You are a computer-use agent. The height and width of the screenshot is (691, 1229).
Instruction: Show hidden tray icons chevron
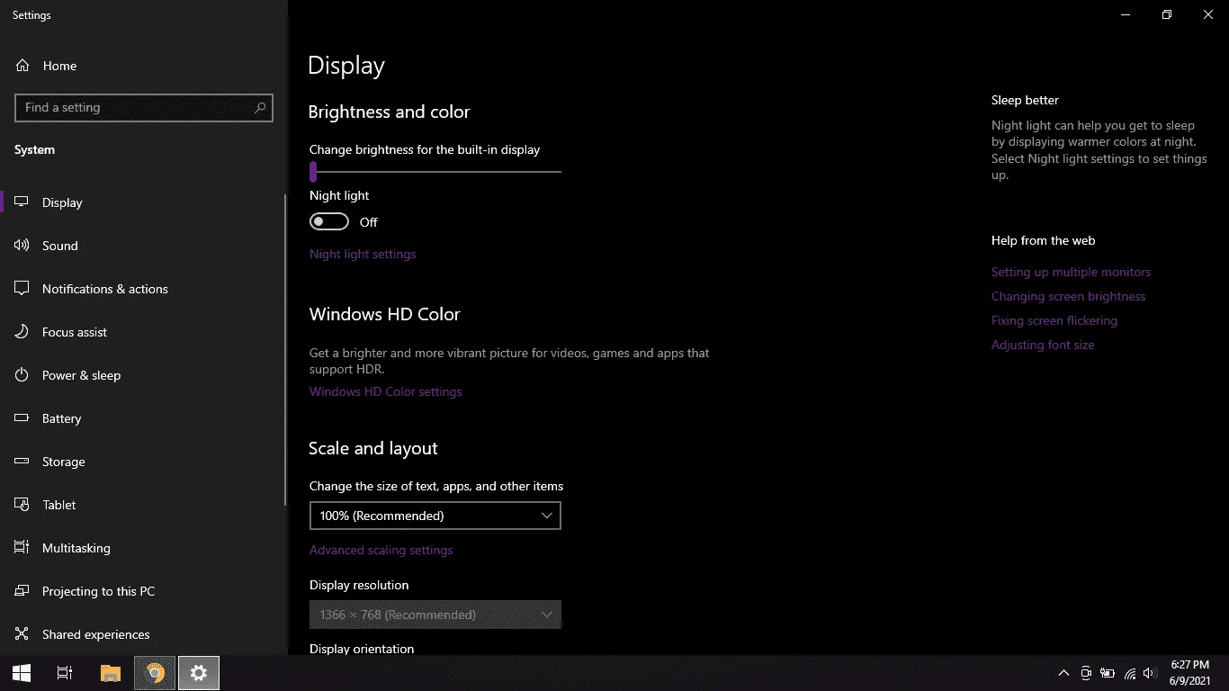(1063, 673)
